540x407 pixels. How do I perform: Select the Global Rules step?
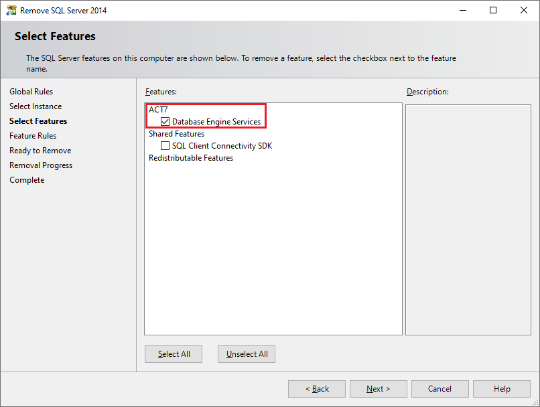31,91
